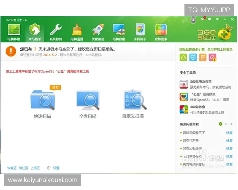Click the green cloud engine icon
The height and width of the screenshot is (190, 238).
click(183, 57)
